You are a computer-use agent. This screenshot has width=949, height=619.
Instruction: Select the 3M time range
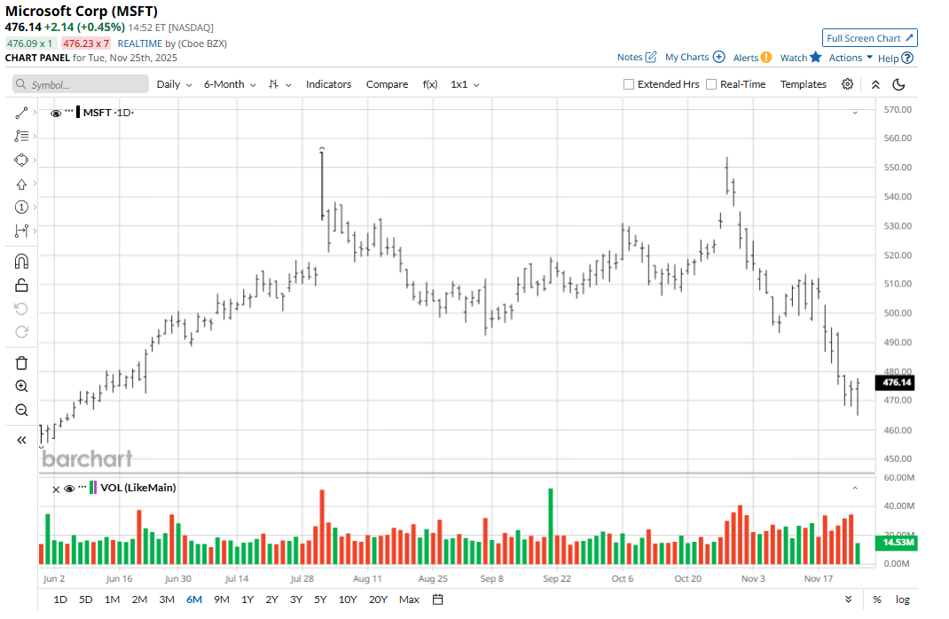167,599
